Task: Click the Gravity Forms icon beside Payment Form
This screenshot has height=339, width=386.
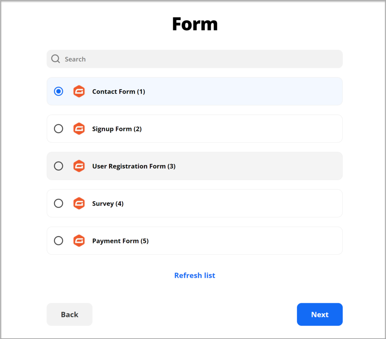Action: [79, 241]
